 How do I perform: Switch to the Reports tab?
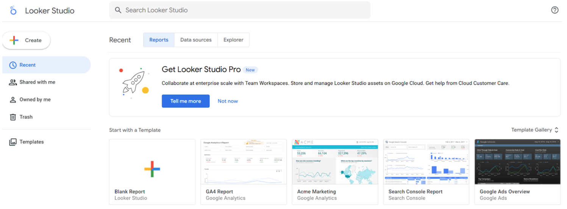click(159, 40)
